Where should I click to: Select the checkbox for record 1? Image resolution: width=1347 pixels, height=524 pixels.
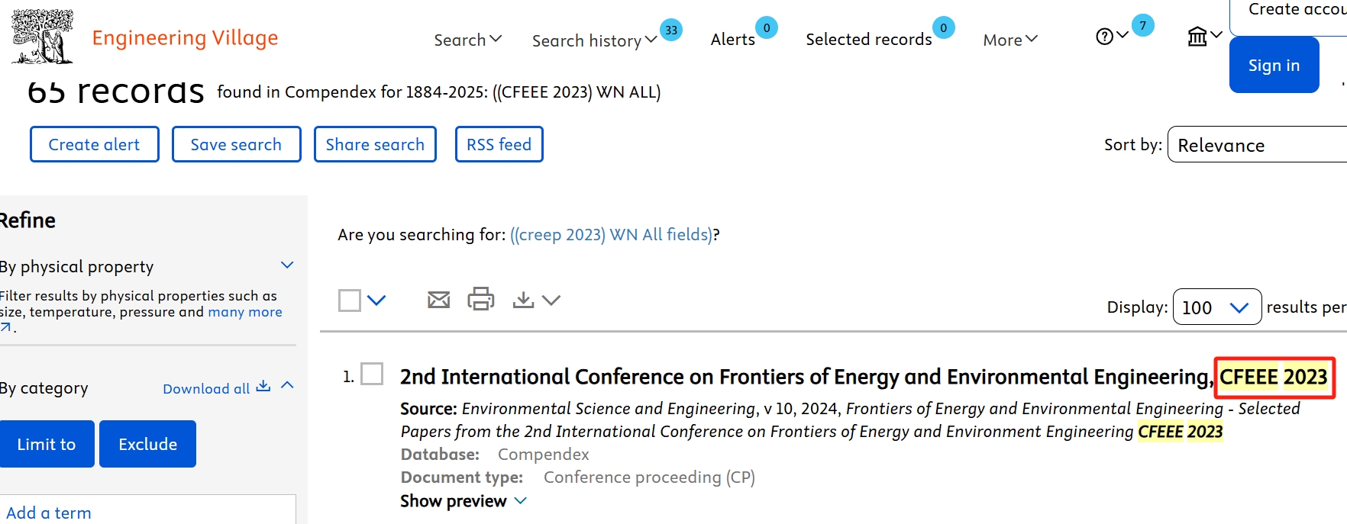coord(372,374)
